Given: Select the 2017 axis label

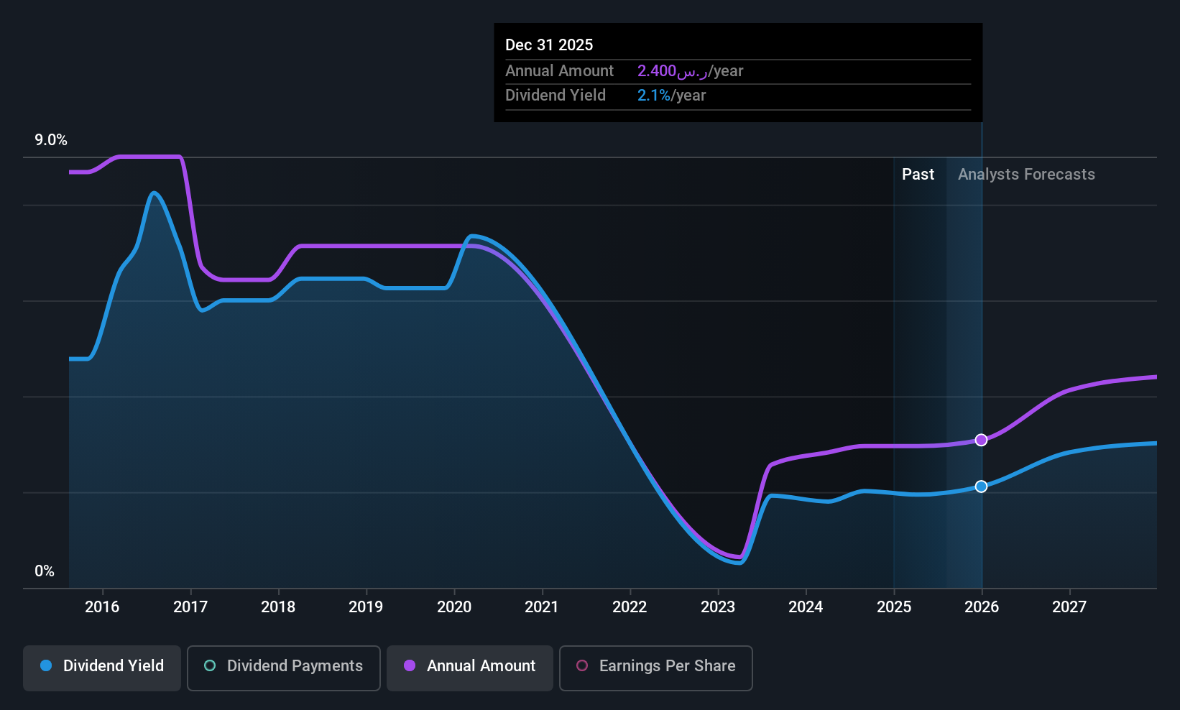Looking at the screenshot, I should (x=190, y=607).
